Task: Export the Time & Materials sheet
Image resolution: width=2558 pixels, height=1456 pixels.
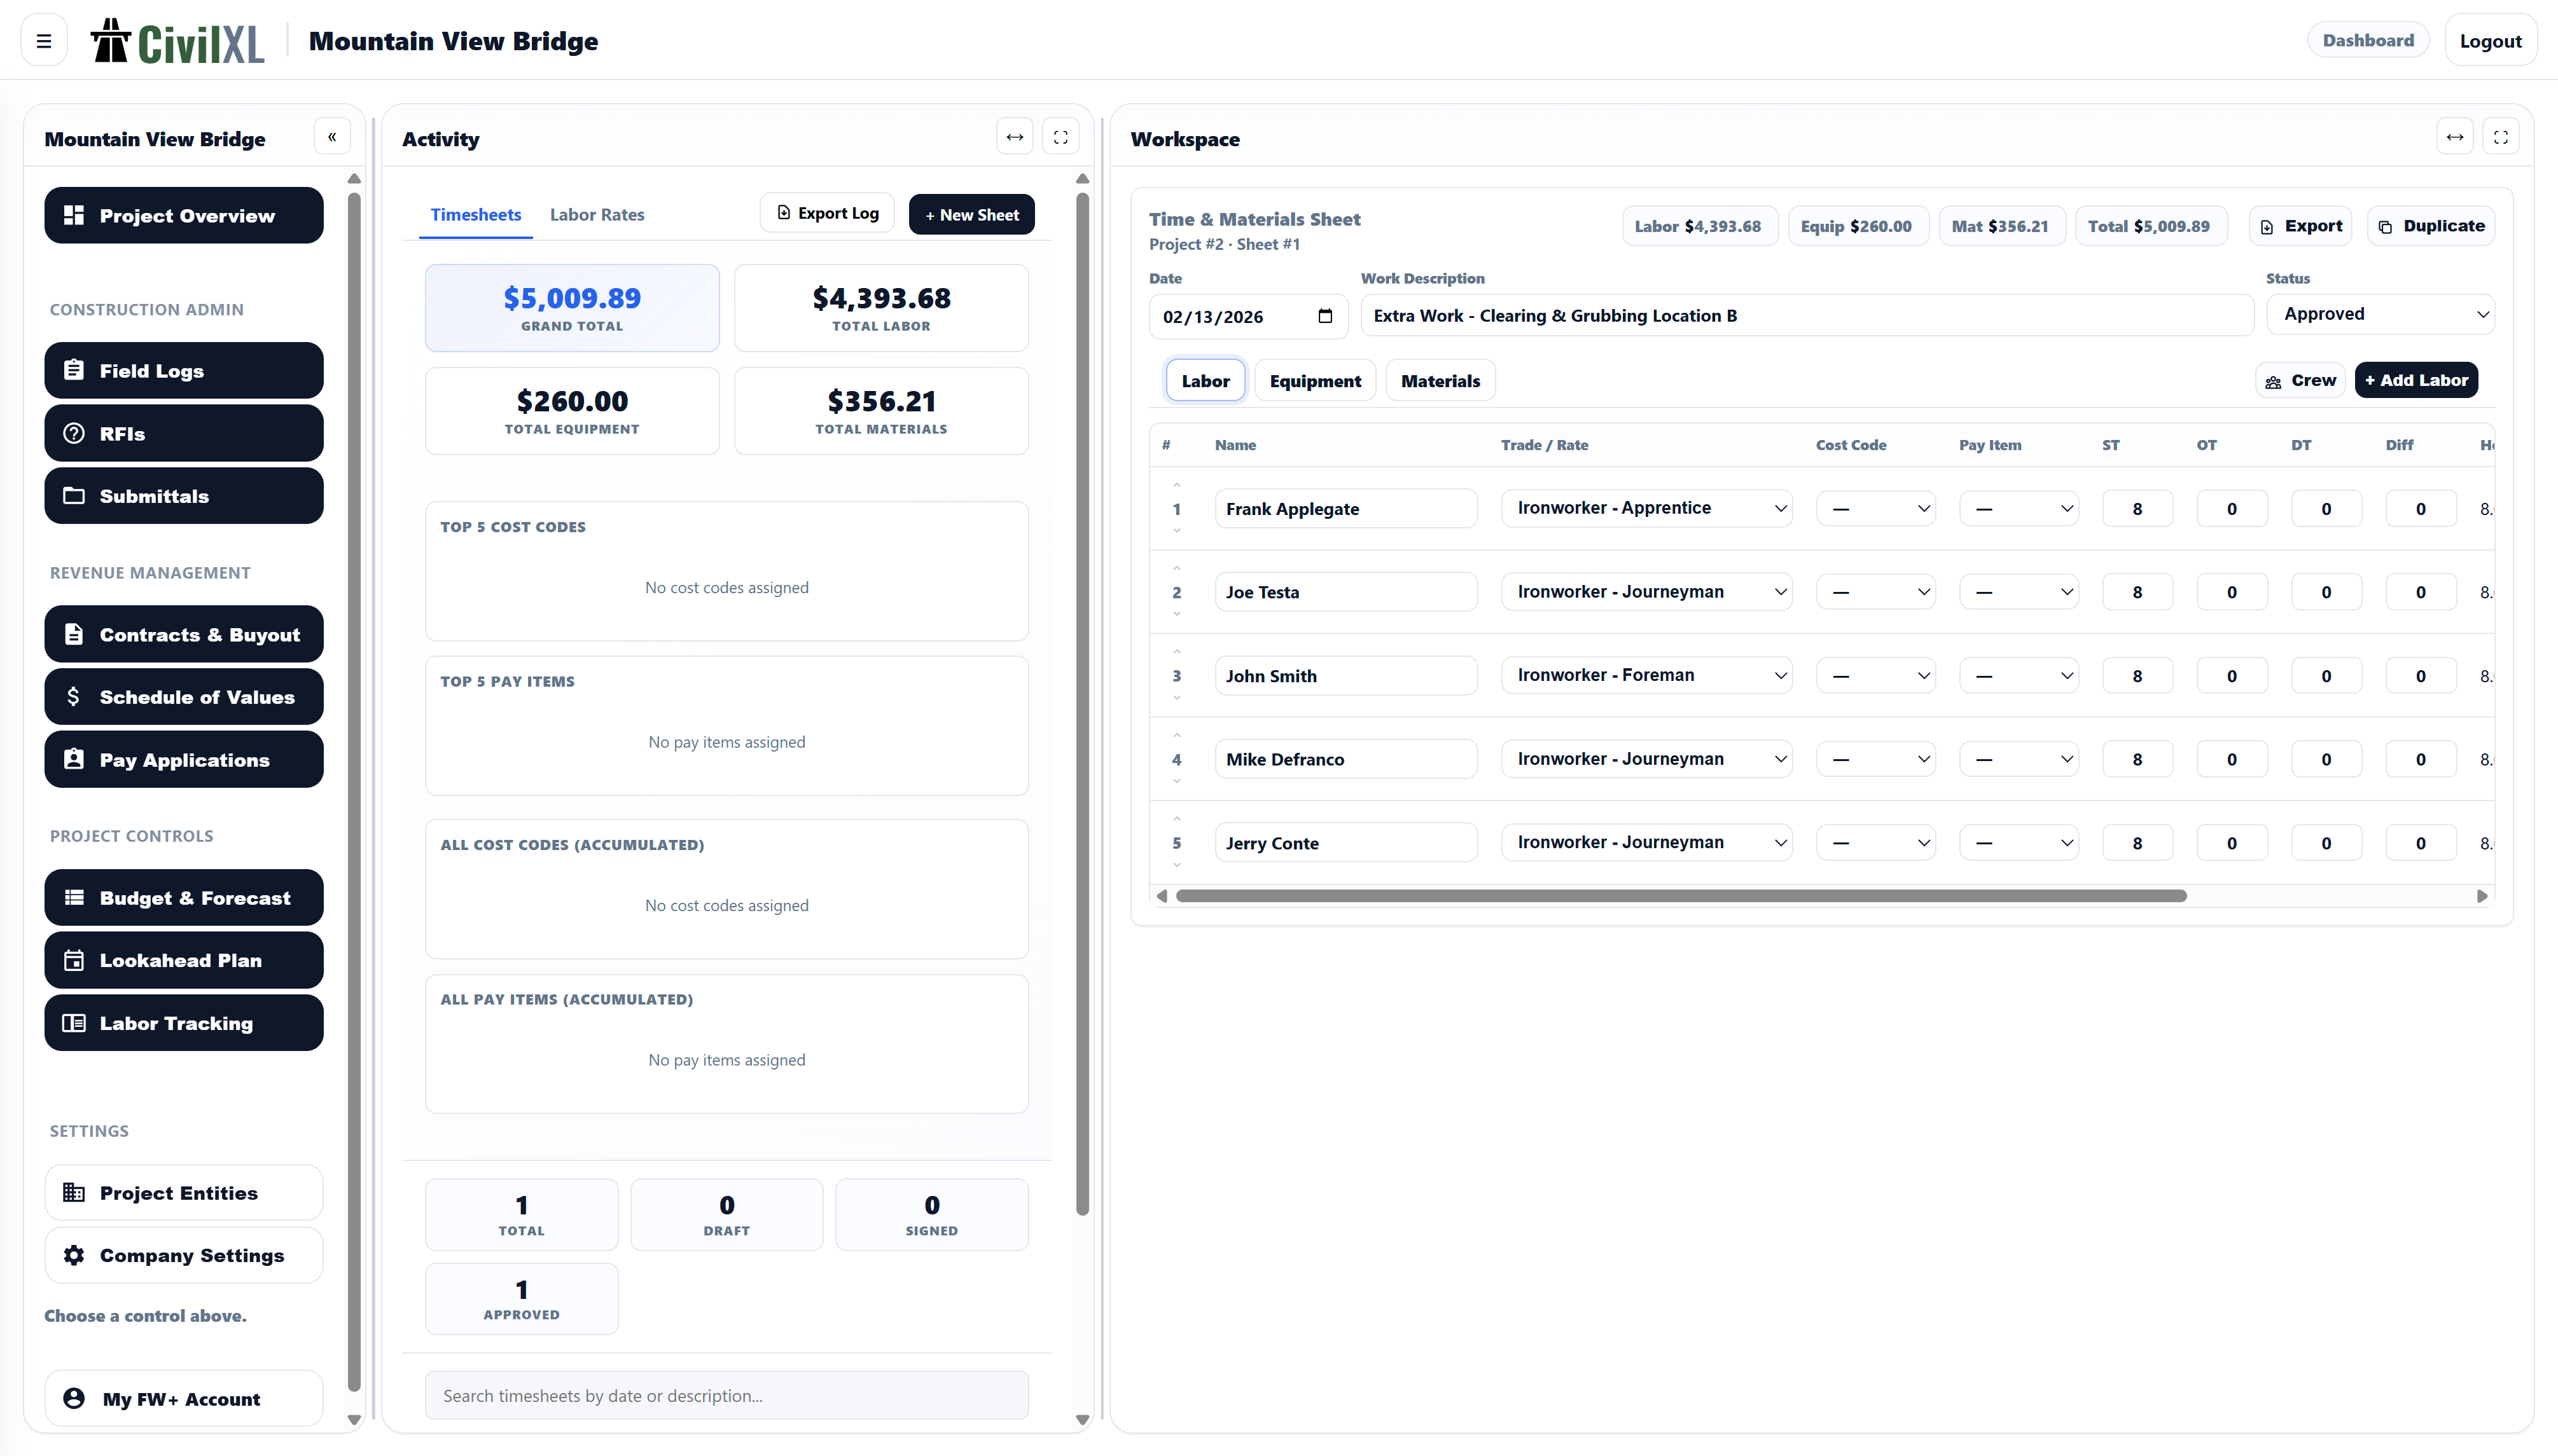Action: coord(2300,225)
